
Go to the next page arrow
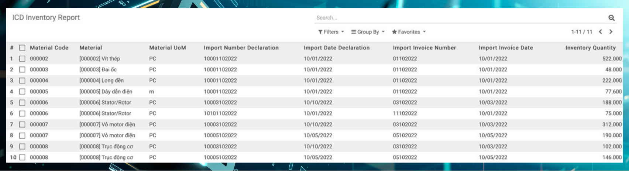pyautogui.click(x=611, y=32)
